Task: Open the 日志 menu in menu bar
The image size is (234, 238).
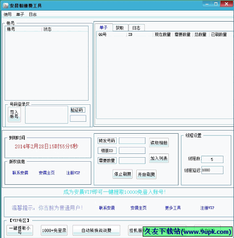Action: [33, 14]
